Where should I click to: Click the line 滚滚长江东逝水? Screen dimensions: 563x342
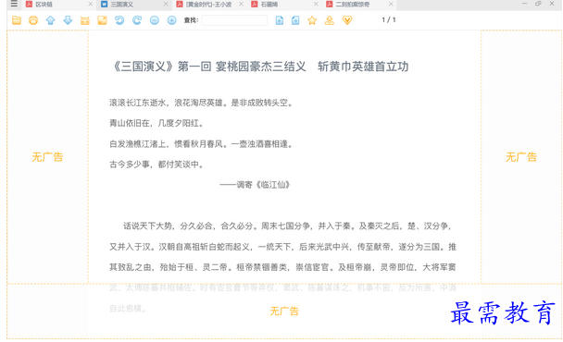click(x=202, y=103)
